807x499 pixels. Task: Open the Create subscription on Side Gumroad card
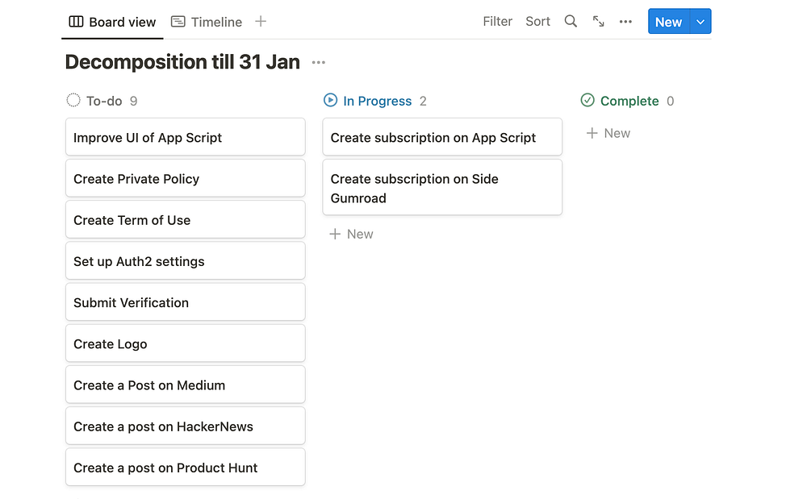pos(441,188)
